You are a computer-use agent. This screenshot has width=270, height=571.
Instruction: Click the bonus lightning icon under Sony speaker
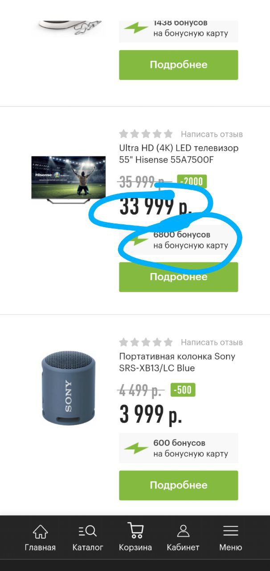136,448
